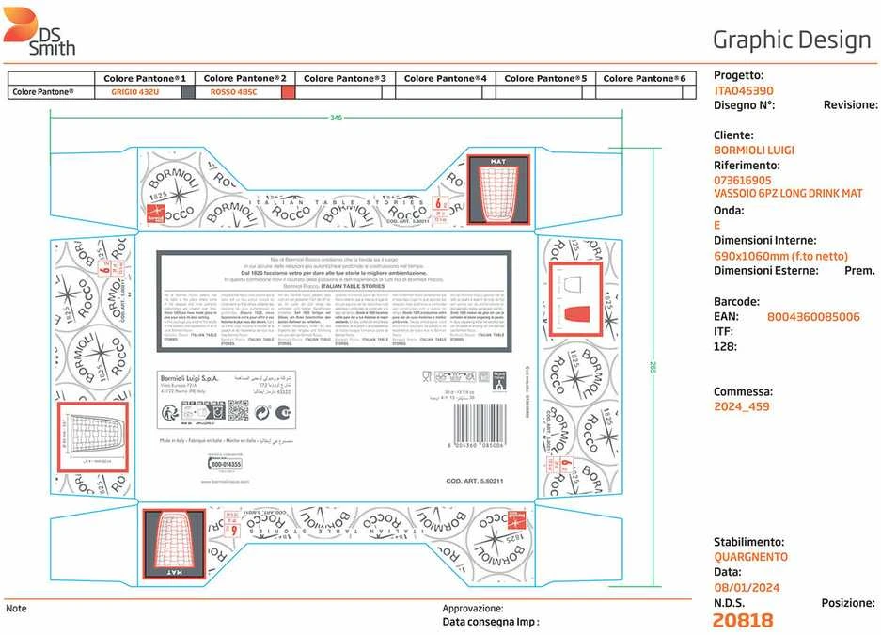Select the date 08/01/2024
Screen dimensions: 881x635
point(747,588)
